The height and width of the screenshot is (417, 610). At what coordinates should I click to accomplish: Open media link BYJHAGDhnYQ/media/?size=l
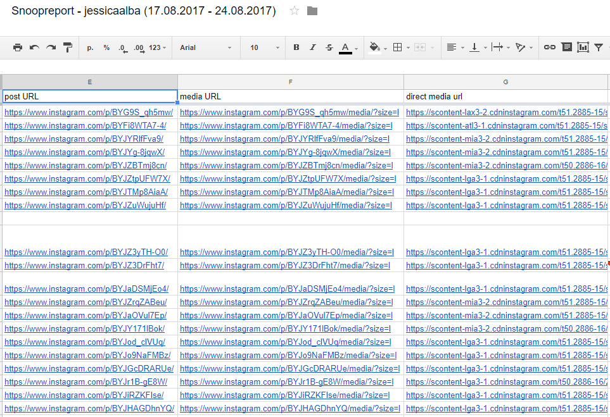290,408
